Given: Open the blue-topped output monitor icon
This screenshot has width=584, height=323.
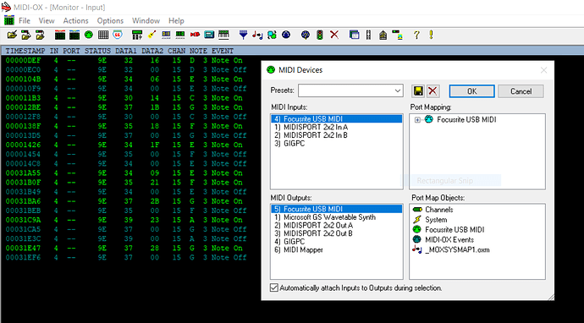Looking at the screenshot, I should (74, 35).
